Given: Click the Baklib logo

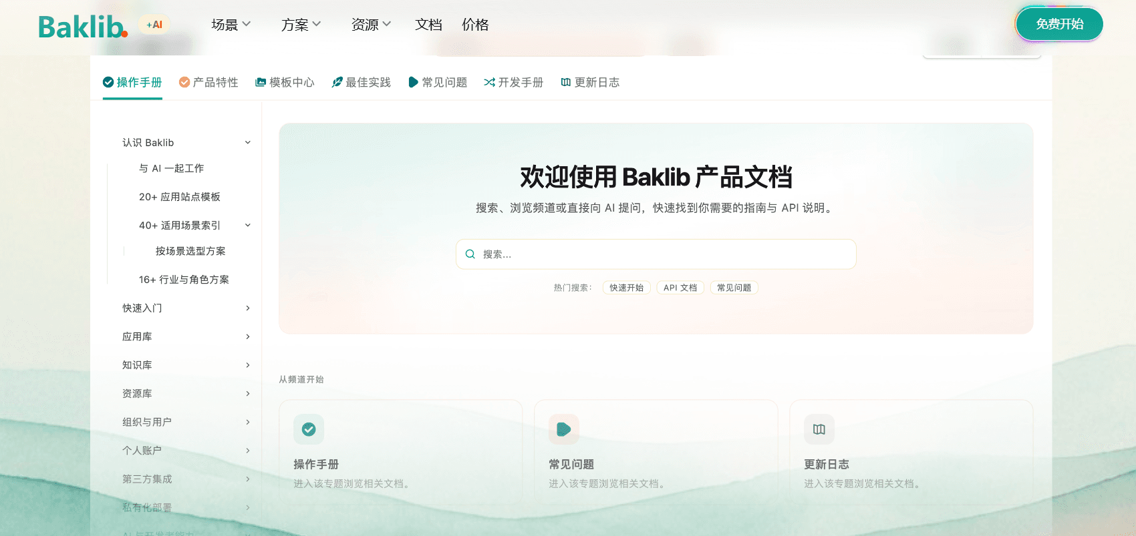Looking at the screenshot, I should (83, 26).
